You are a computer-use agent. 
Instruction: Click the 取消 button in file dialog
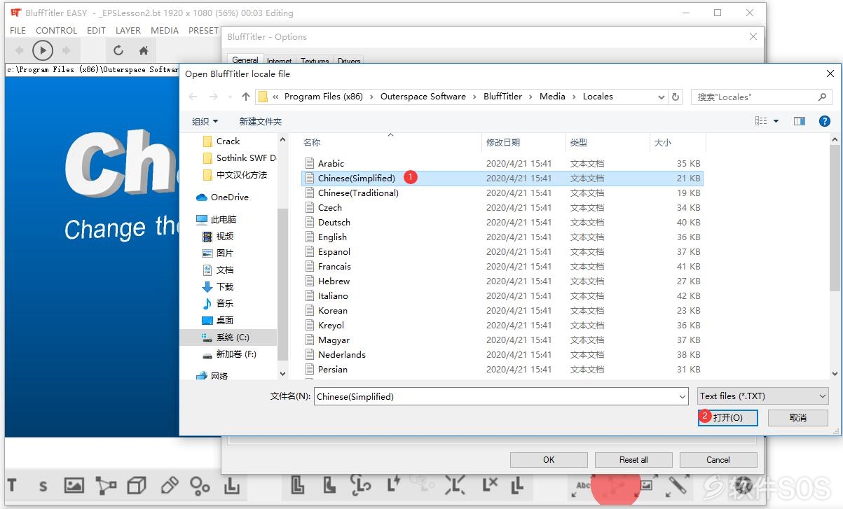[x=798, y=417]
